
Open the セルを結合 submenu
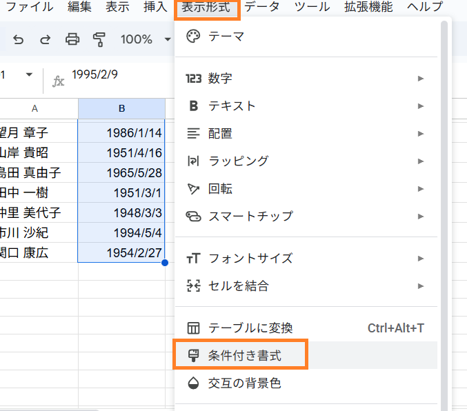(238, 285)
